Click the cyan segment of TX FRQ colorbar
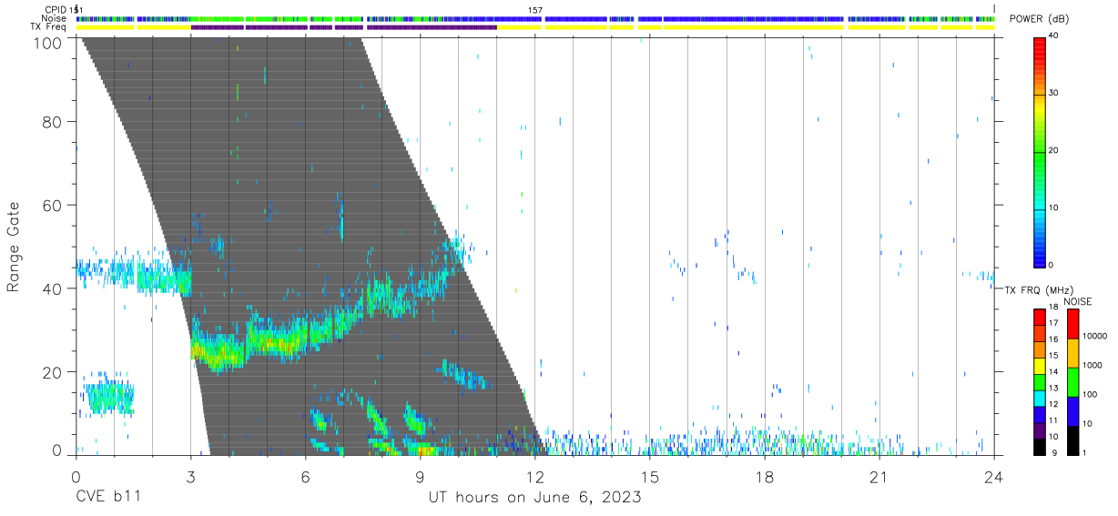 [x=1040, y=399]
